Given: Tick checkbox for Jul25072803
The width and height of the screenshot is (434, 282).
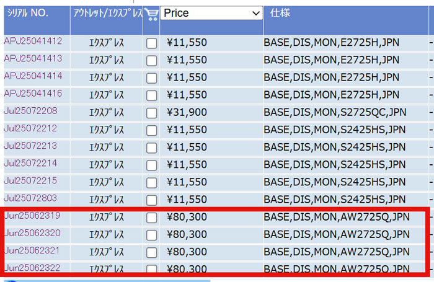Looking at the screenshot, I should point(152,200).
